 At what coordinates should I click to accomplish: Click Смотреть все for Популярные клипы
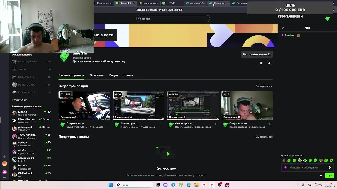[x=264, y=137]
